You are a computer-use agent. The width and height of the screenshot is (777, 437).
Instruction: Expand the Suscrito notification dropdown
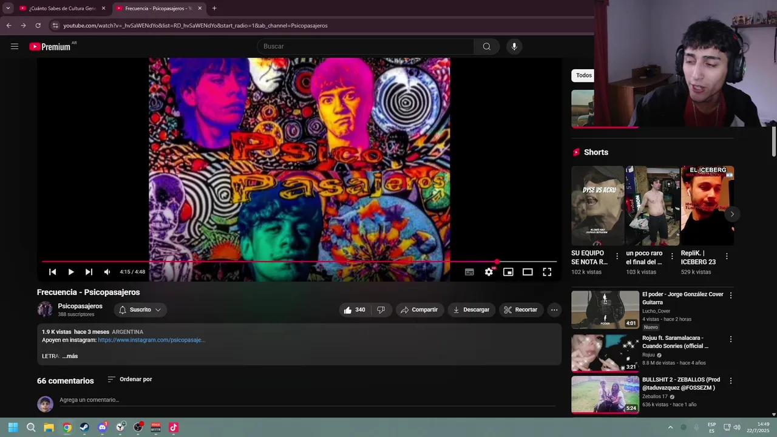[140, 310]
